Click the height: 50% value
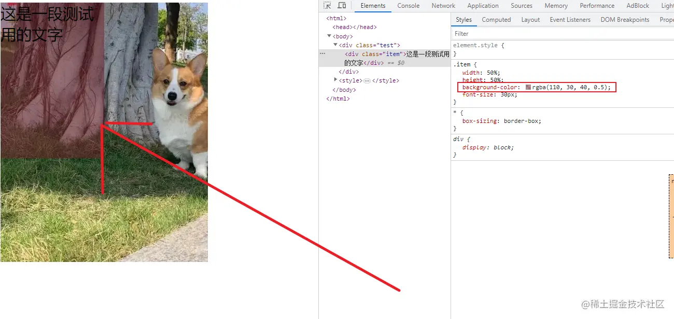Image resolution: width=674 pixels, height=319 pixels. (496, 80)
